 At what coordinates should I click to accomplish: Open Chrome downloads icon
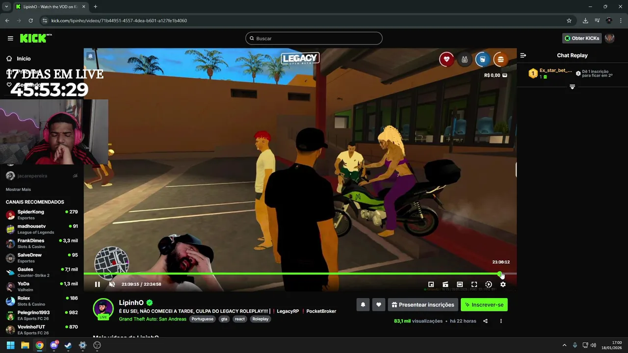[585, 21]
